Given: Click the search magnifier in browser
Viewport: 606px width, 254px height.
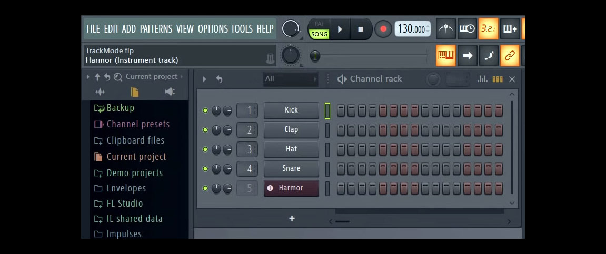Looking at the screenshot, I should click(117, 77).
